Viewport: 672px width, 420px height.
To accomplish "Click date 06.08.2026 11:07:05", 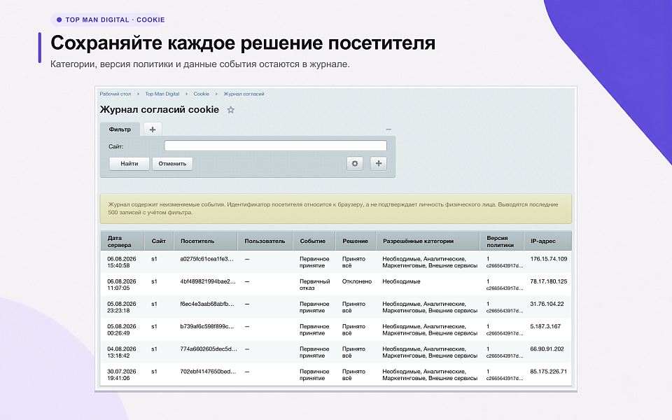I will [x=122, y=285].
